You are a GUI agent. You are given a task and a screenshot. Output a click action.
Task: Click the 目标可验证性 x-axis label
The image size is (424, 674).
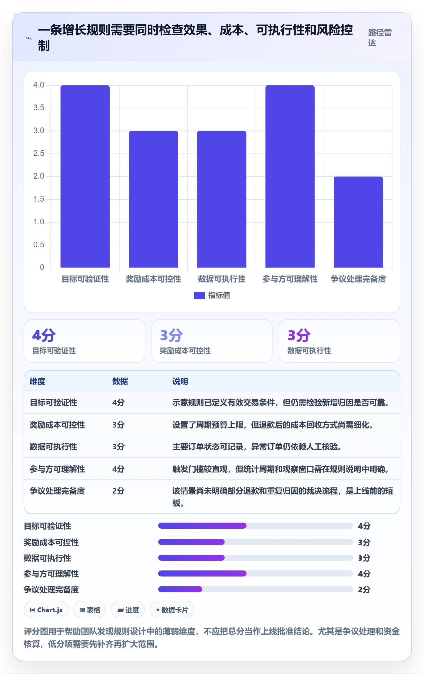coord(85,279)
